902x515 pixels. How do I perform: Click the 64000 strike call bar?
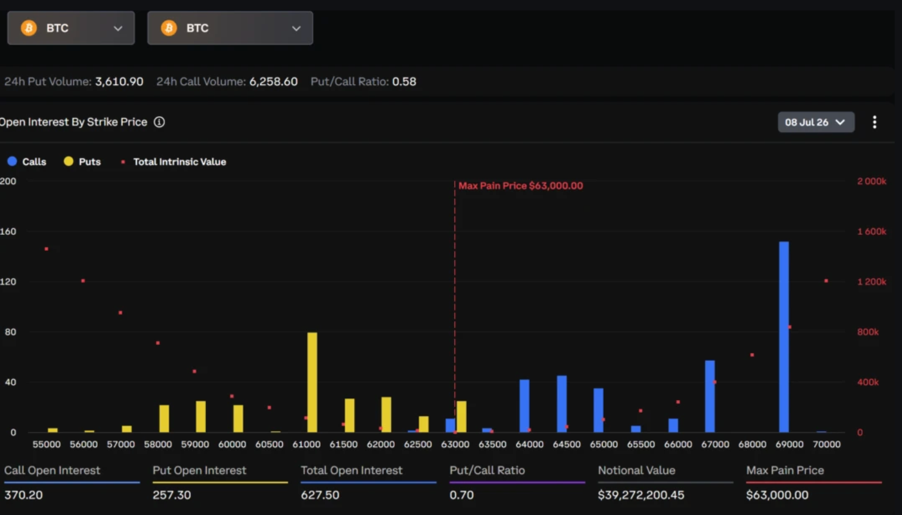pos(524,406)
